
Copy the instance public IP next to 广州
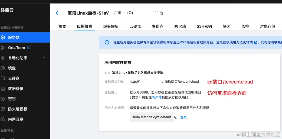tap(162, 13)
